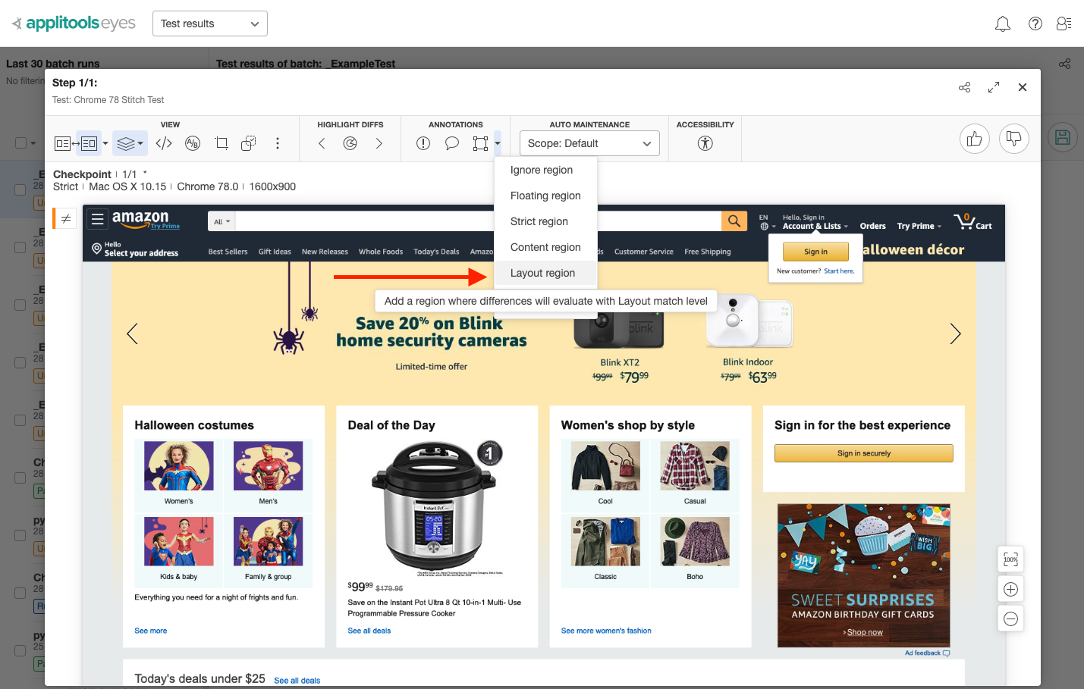Click the carousel next arrow

point(955,334)
